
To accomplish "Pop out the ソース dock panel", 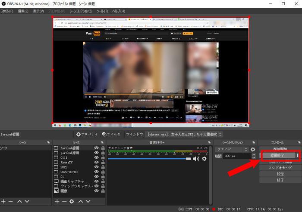I will pos(102,142).
